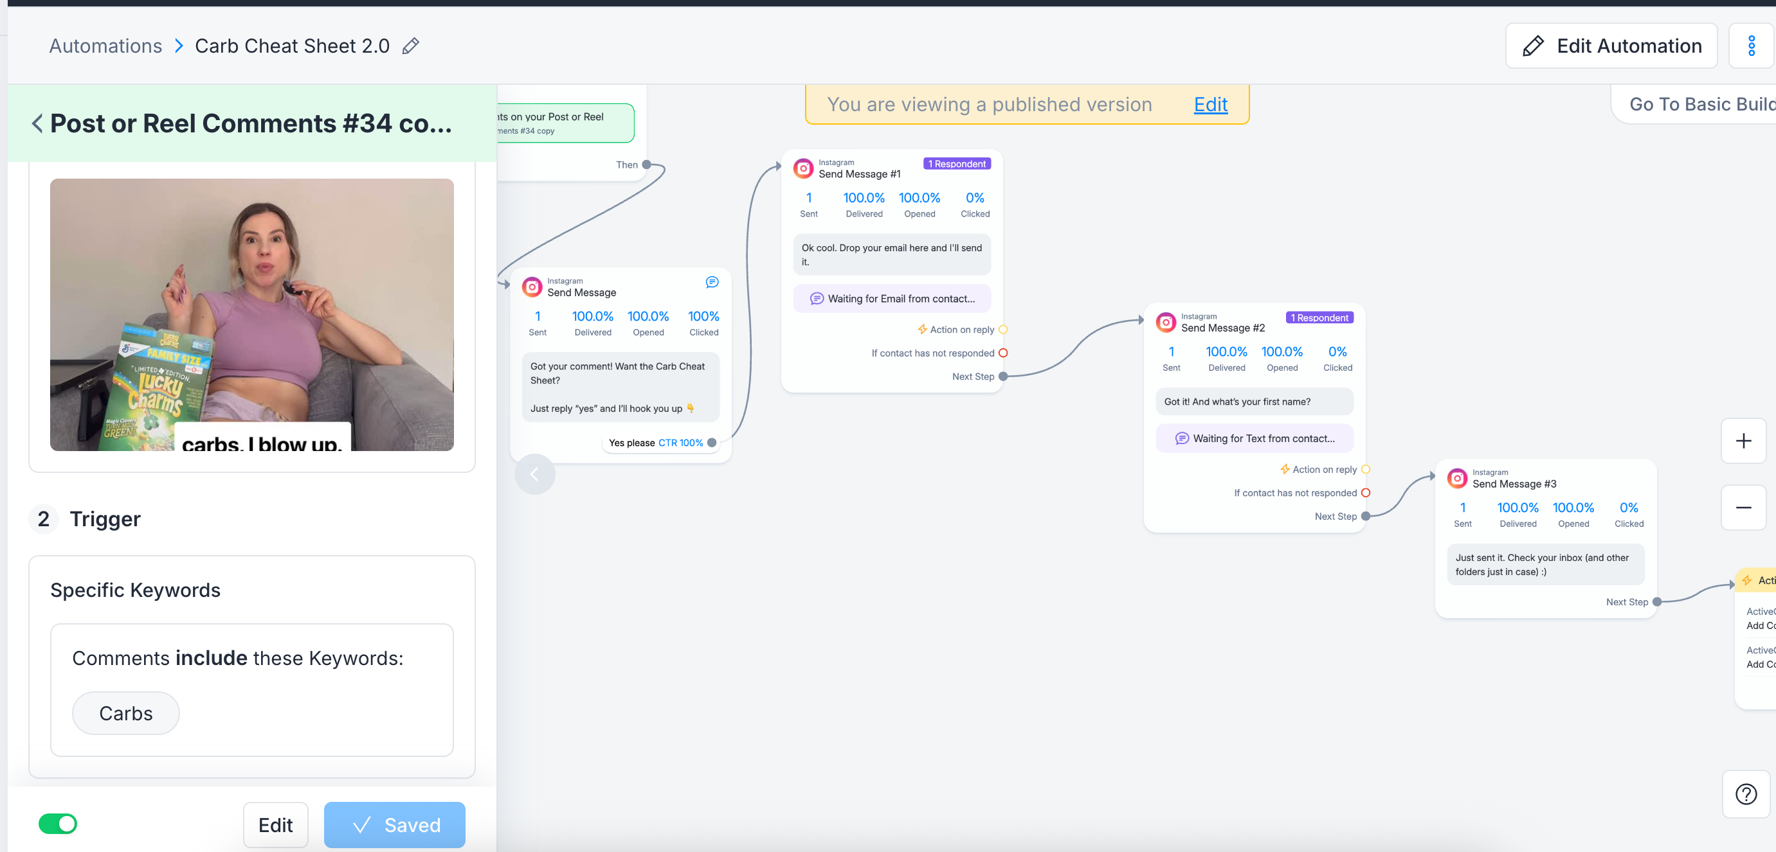This screenshot has width=1776, height=852.
Task: Open the help question mark icon
Action: click(x=1746, y=794)
